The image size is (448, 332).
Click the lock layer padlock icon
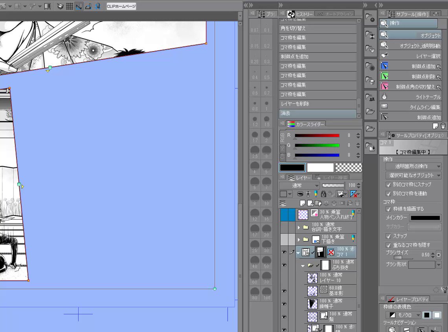[323, 194]
